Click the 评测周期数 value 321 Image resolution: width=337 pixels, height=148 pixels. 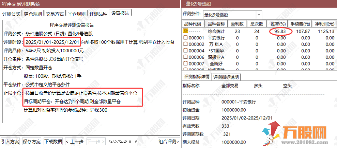click(227, 134)
